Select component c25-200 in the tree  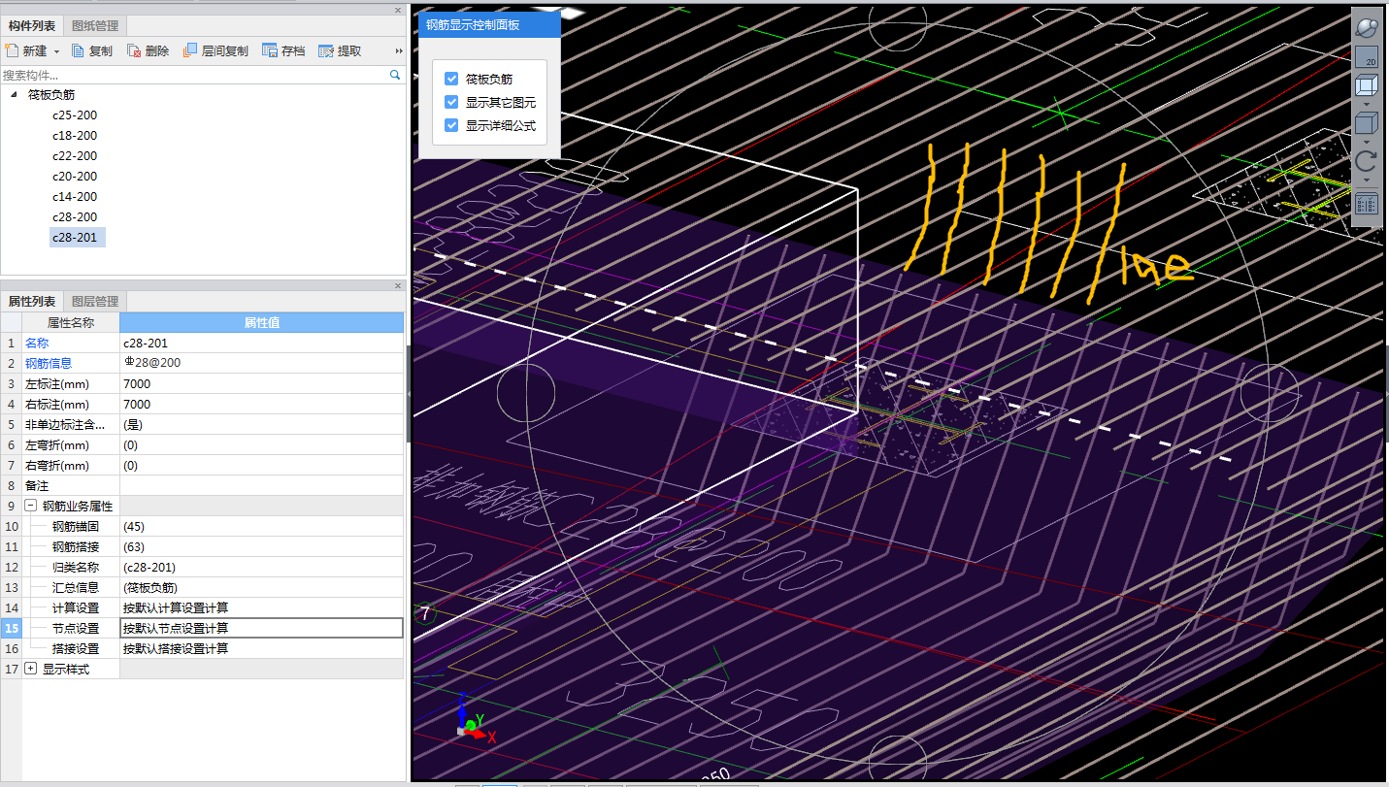(x=75, y=115)
